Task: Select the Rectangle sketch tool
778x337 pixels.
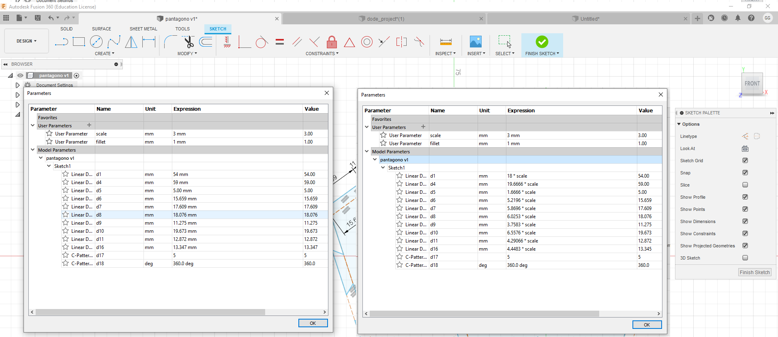Action: point(79,42)
